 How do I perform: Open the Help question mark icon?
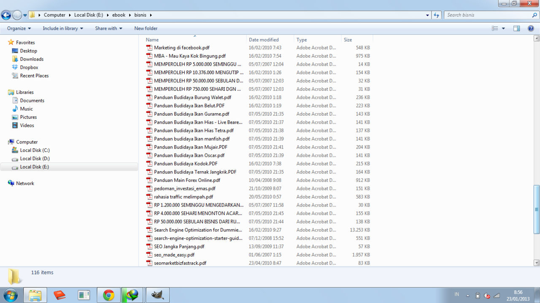coord(531,28)
